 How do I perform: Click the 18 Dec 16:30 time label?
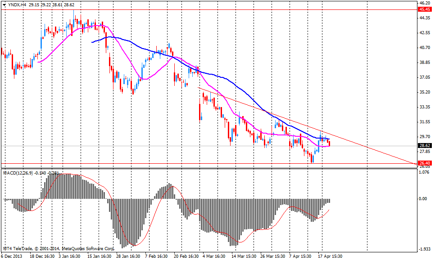click(42, 256)
